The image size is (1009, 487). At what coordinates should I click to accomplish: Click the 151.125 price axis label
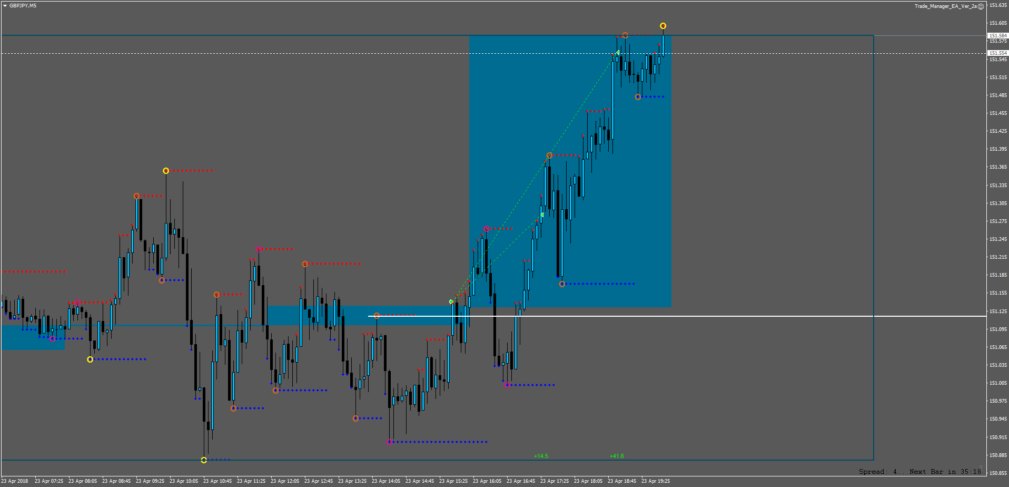point(998,311)
